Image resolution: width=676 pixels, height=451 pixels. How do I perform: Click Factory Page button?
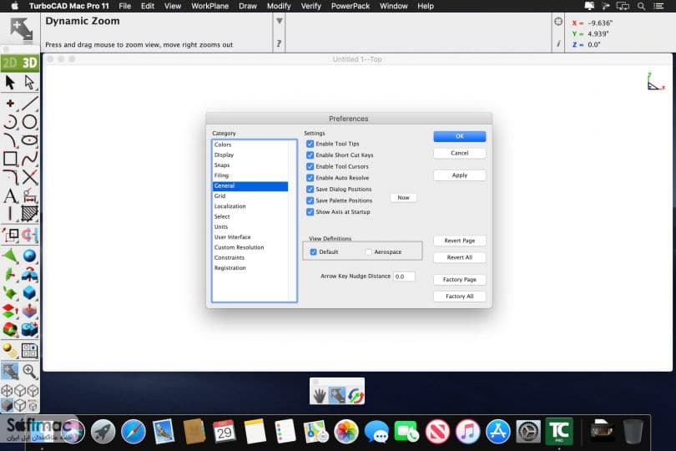(x=460, y=280)
